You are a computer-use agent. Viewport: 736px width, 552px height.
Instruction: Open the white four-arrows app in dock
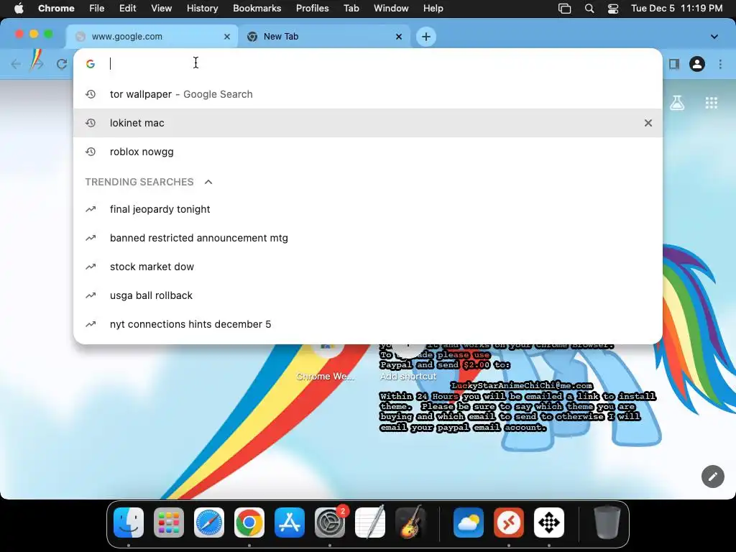click(549, 523)
